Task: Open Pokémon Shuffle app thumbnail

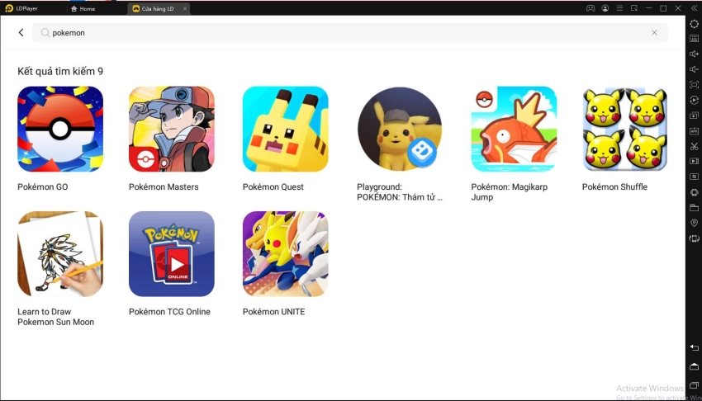Action: 625,129
